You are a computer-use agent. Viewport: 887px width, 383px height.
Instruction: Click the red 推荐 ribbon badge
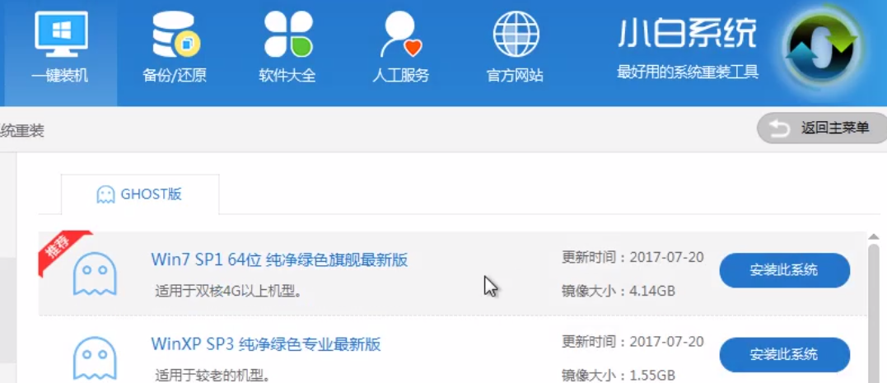pos(58,249)
